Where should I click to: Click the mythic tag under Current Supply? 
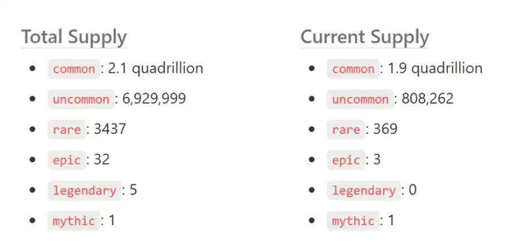pos(353,221)
